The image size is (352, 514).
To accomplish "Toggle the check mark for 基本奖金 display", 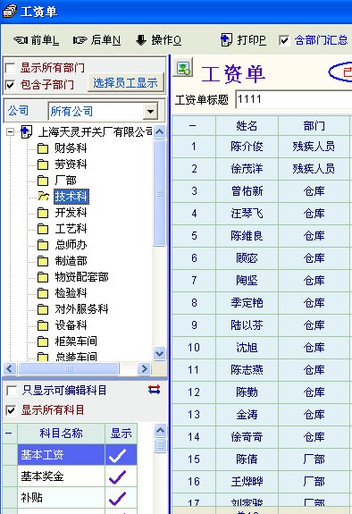I will 117,476.
